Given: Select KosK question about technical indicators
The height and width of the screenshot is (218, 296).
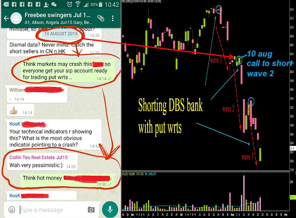Looking at the screenshot, I should (54, 135).
